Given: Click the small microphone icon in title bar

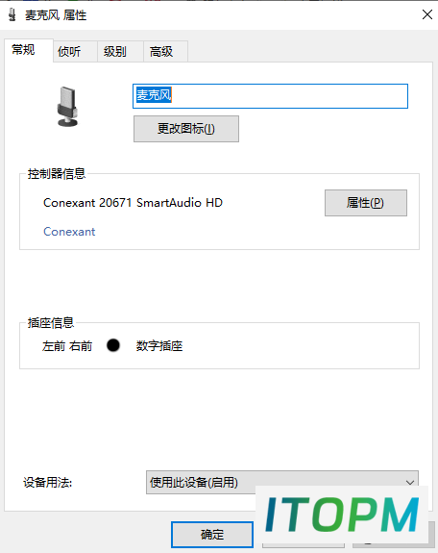Looking at the screenshot, I should [12, 14].
